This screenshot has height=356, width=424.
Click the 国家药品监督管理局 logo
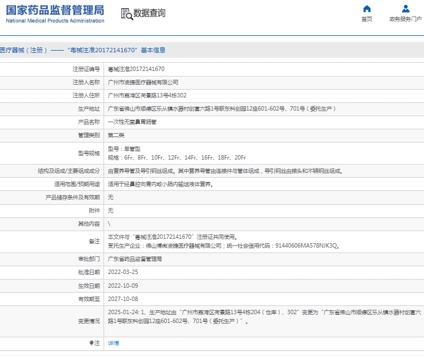coord(55,14)
